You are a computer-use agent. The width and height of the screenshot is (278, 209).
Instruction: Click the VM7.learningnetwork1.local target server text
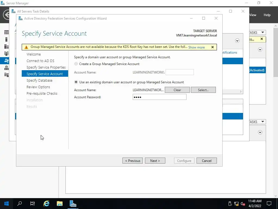(x=197, y=35)
